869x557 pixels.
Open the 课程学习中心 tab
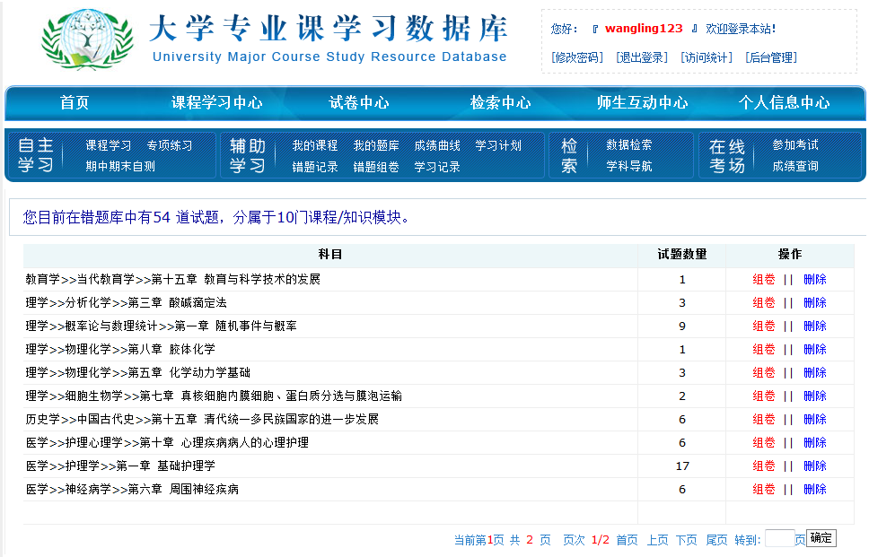(x=216, y=102)
